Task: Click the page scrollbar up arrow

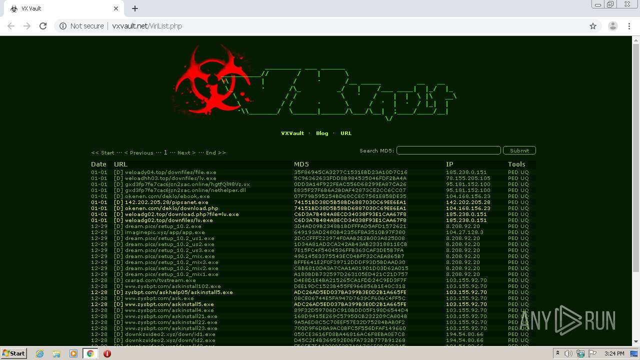Action: point(636,39)
